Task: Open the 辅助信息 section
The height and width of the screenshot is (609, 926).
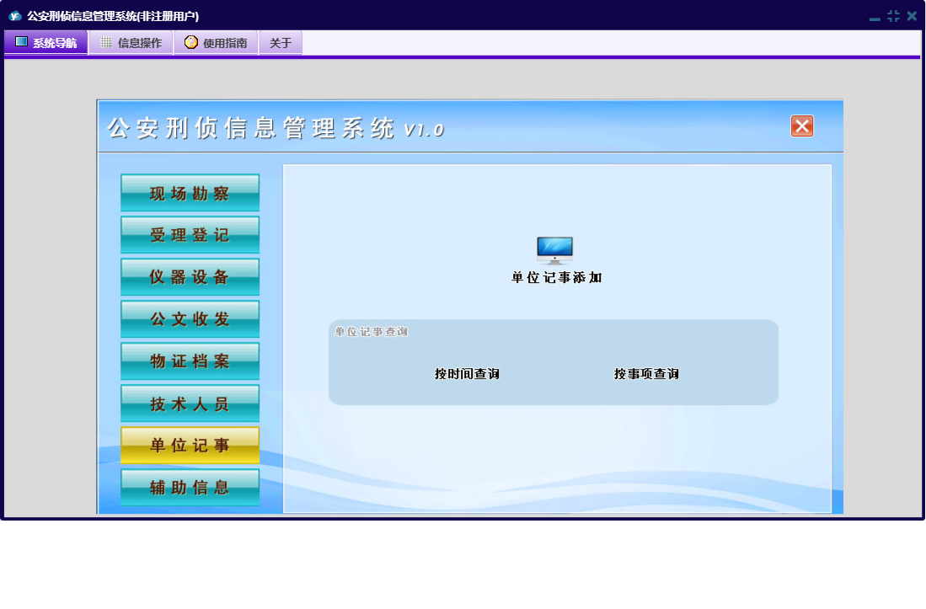Action: [190, 488]
